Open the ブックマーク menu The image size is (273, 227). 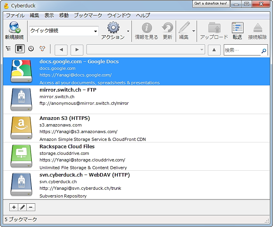pos(88,16)
